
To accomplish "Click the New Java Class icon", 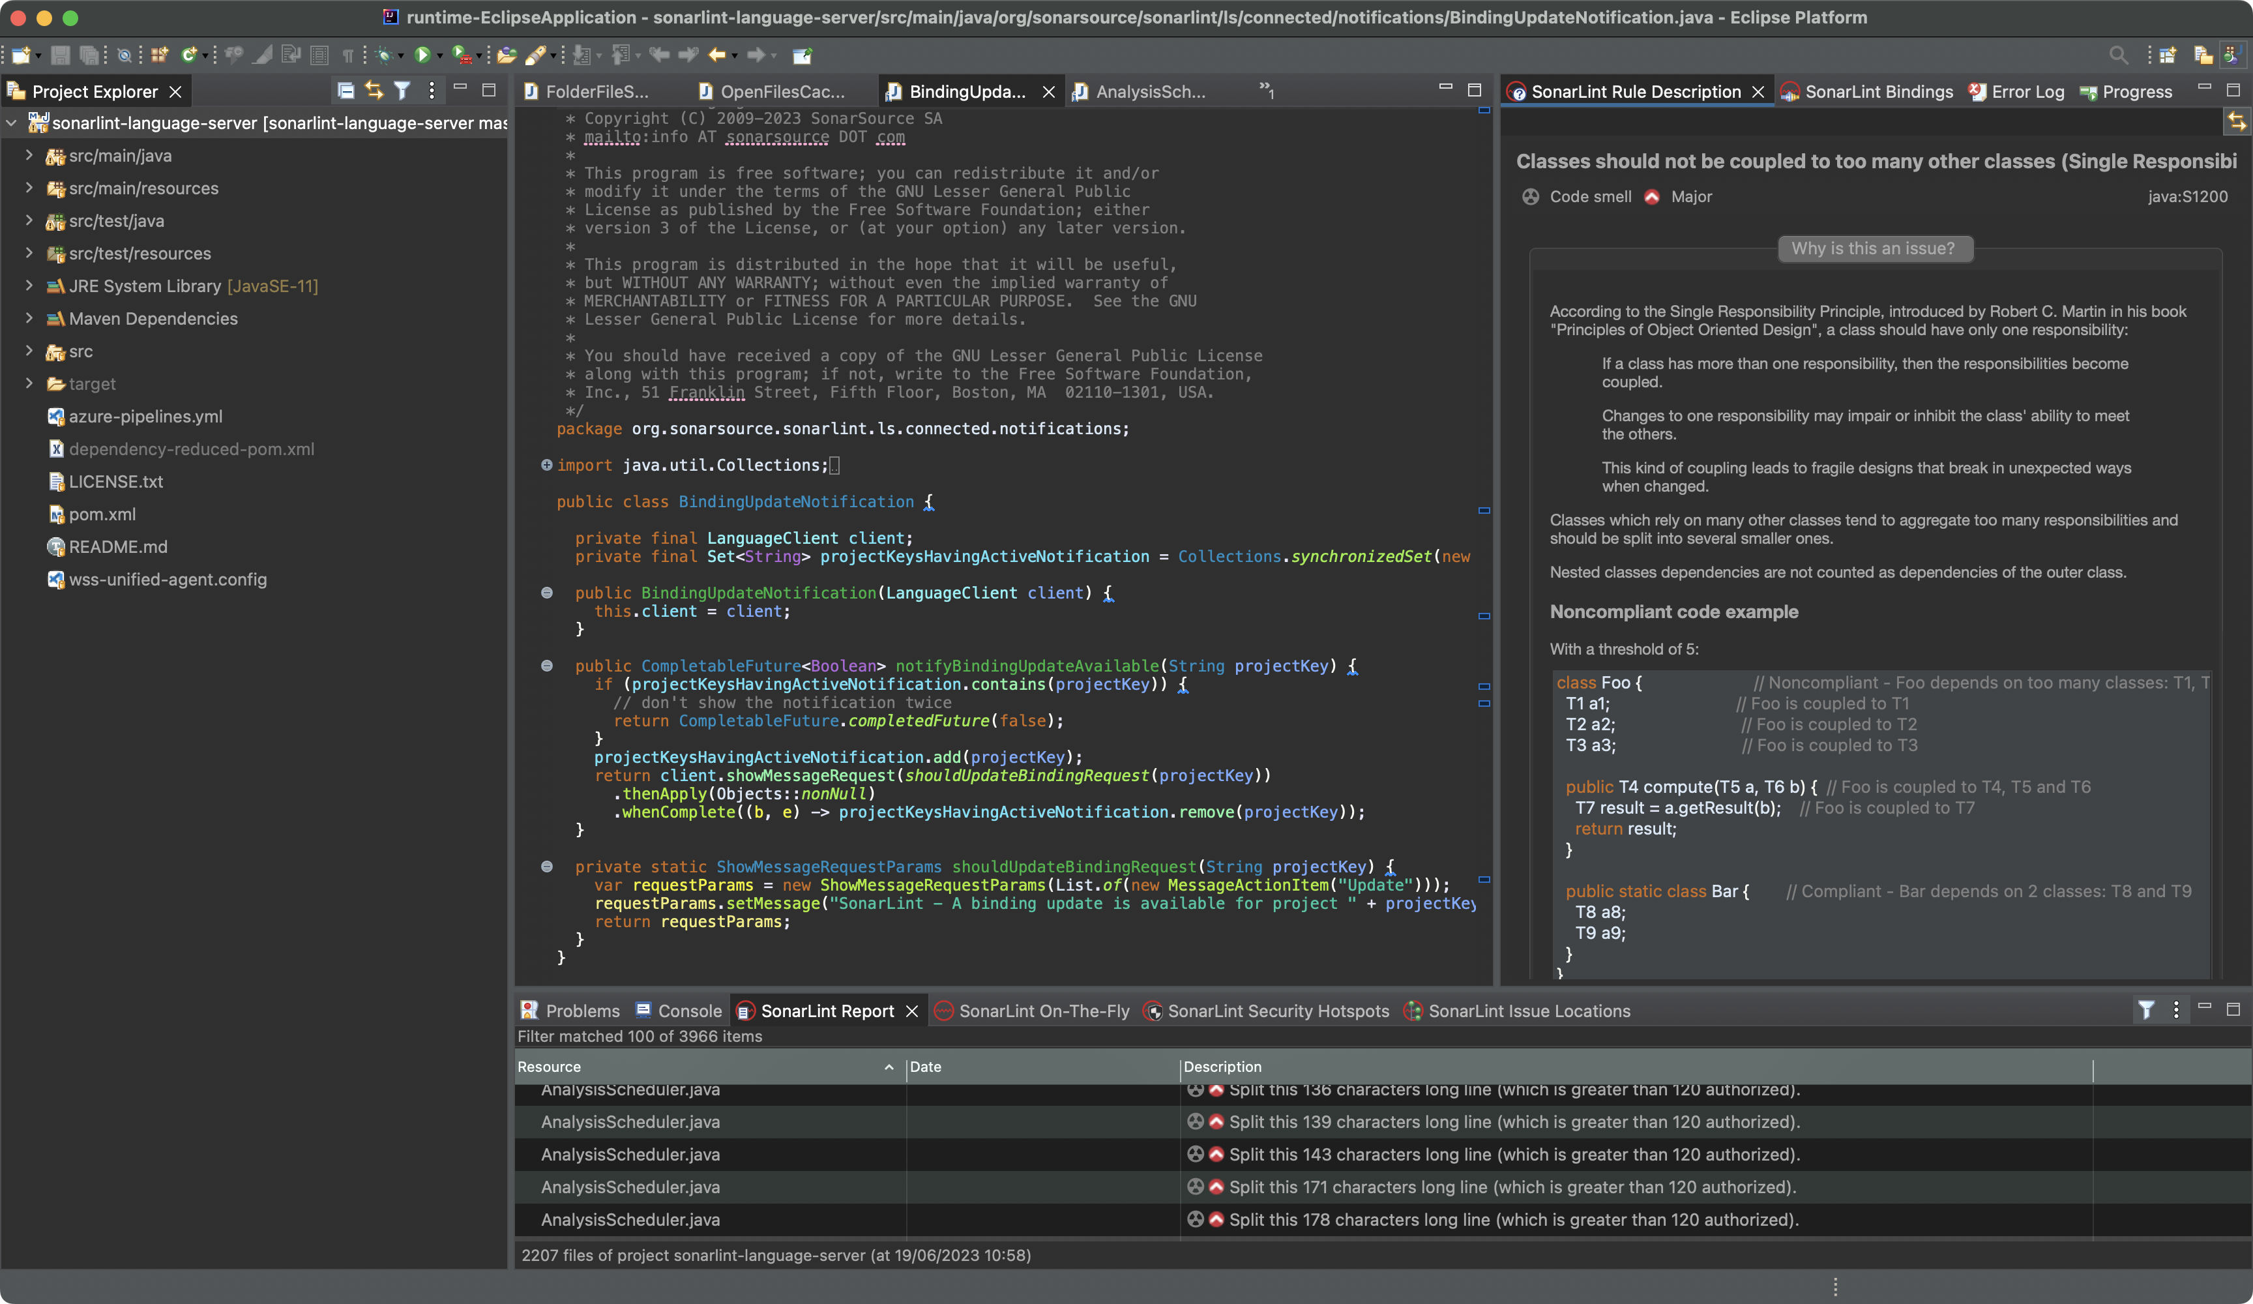I will point(188,55).
